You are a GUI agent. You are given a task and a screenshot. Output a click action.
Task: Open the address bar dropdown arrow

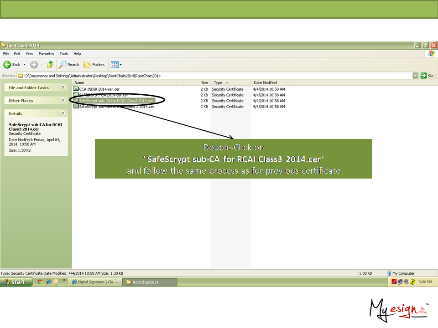[x=415, y=76]
